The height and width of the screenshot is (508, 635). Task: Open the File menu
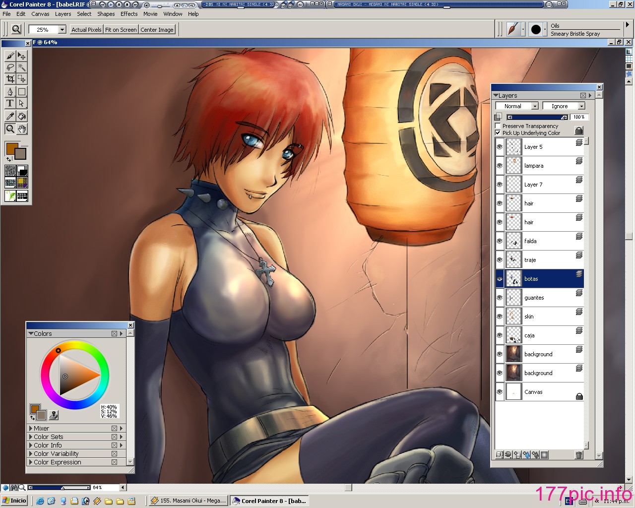click(6, 14)
